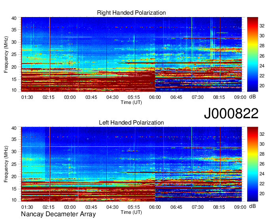The image size is (269, 219).
Task: Click 15 MHz tick on the upper frequency axis
Action: [x=14, y=79]
